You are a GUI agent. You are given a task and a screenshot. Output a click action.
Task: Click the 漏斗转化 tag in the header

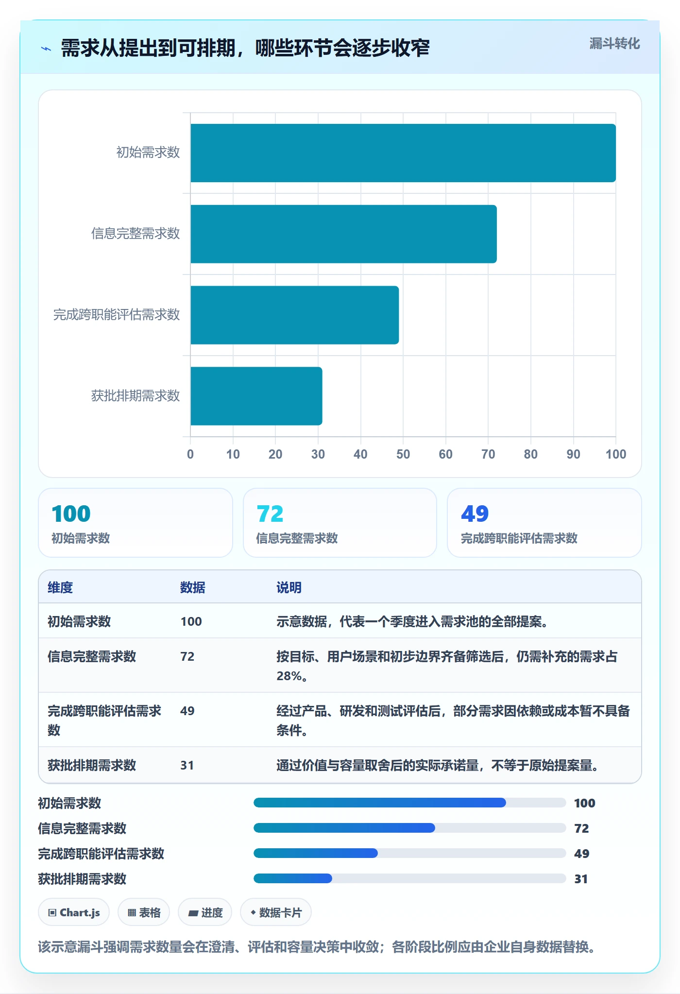click(x=614, y=44)
